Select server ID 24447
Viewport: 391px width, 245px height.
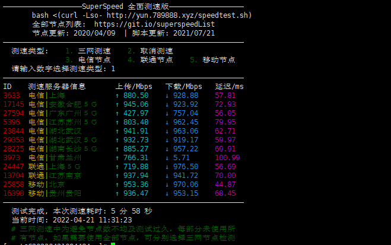pyautogui.click(x=14, y=167)
